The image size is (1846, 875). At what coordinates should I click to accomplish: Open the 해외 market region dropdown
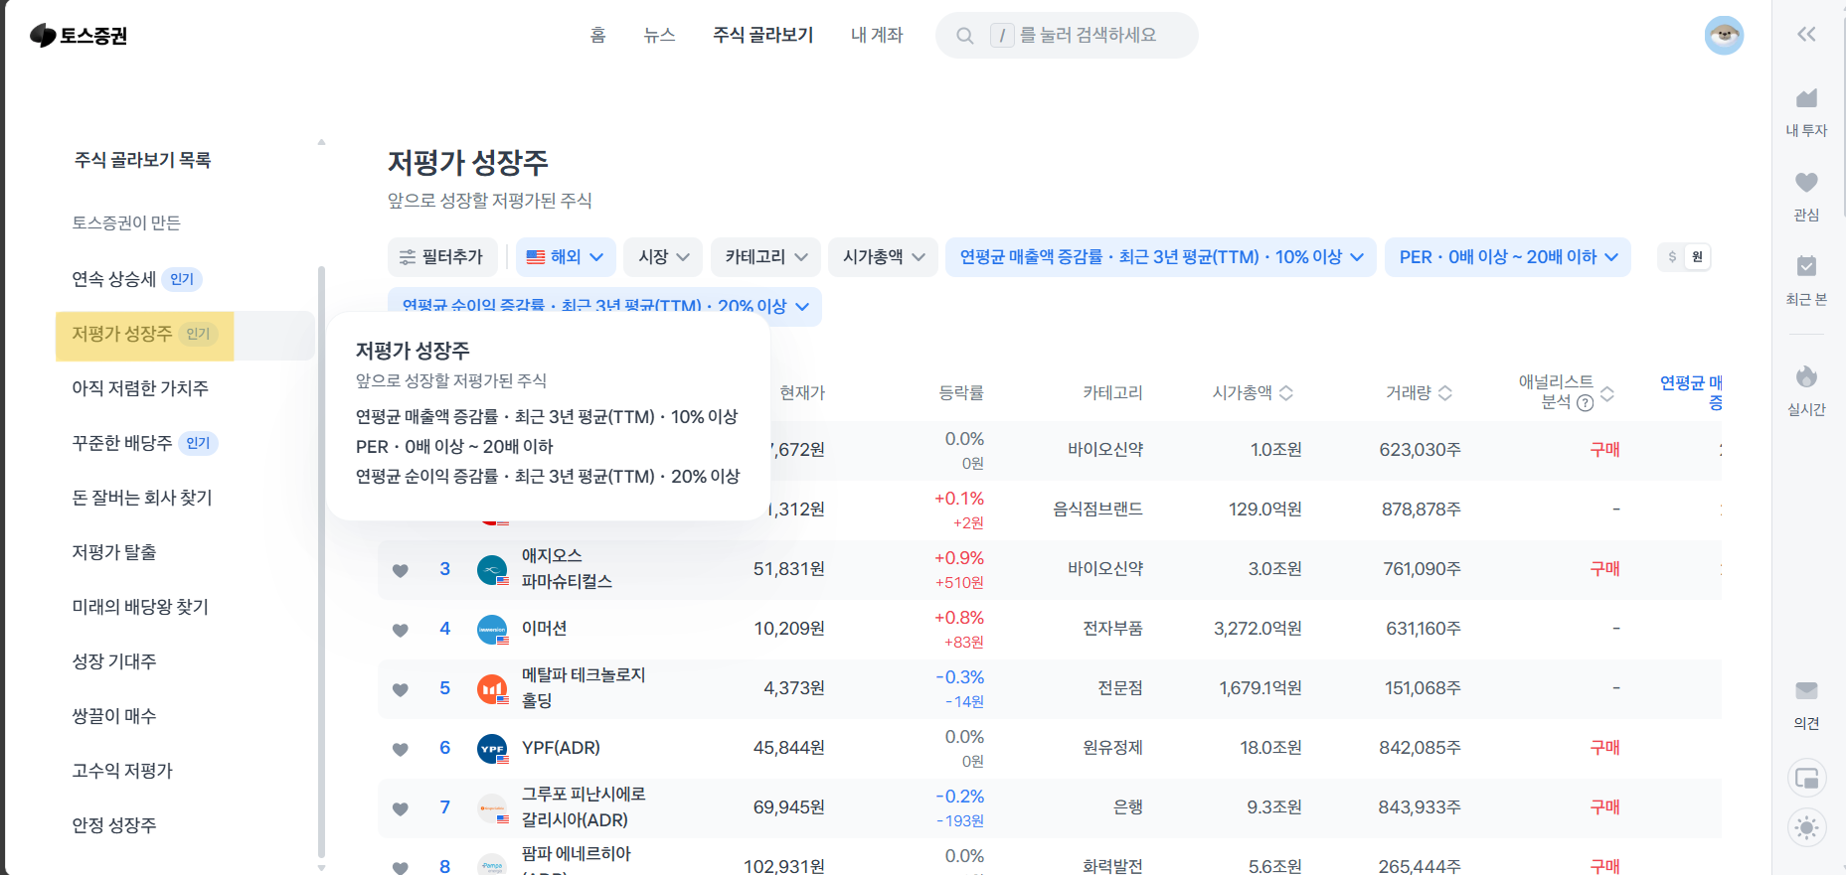tap(566, 257)
